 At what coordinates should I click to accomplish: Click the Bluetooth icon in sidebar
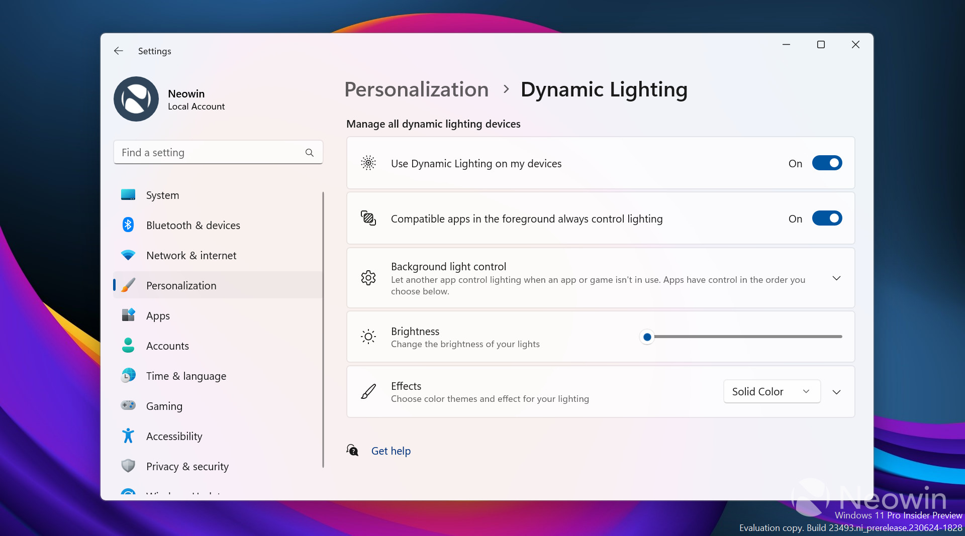click(128, 225)
